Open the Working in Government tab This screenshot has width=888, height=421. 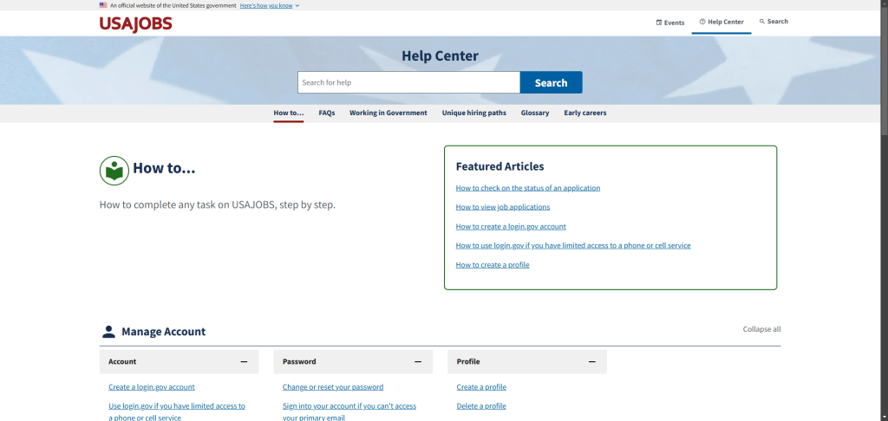pos(388,113)
